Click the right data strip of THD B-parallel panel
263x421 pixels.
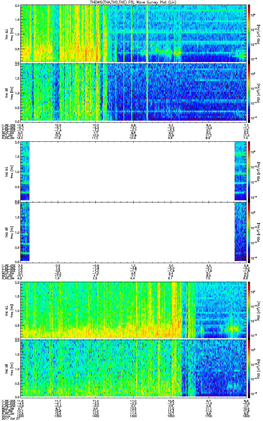241,232
